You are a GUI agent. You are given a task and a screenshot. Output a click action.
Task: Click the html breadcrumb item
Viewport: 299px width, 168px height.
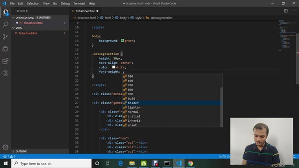click(x=107, y=18)
